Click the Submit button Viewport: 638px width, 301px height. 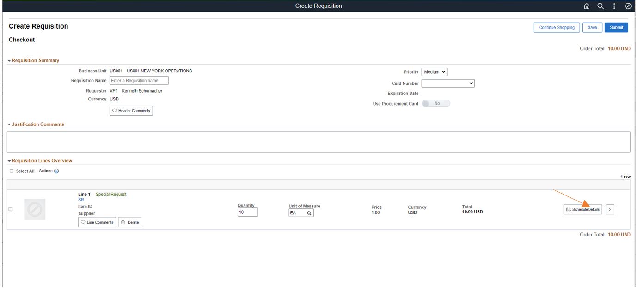(x=616, y=27)
